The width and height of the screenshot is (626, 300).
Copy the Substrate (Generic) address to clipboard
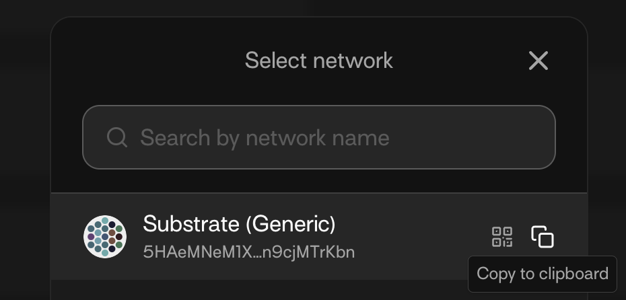[x=543, y=237]
